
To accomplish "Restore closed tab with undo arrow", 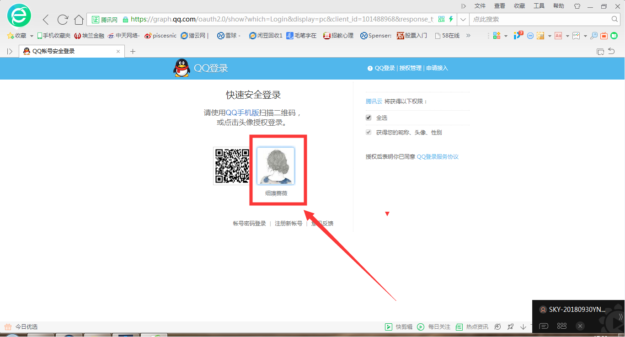I will click(611, 51).
